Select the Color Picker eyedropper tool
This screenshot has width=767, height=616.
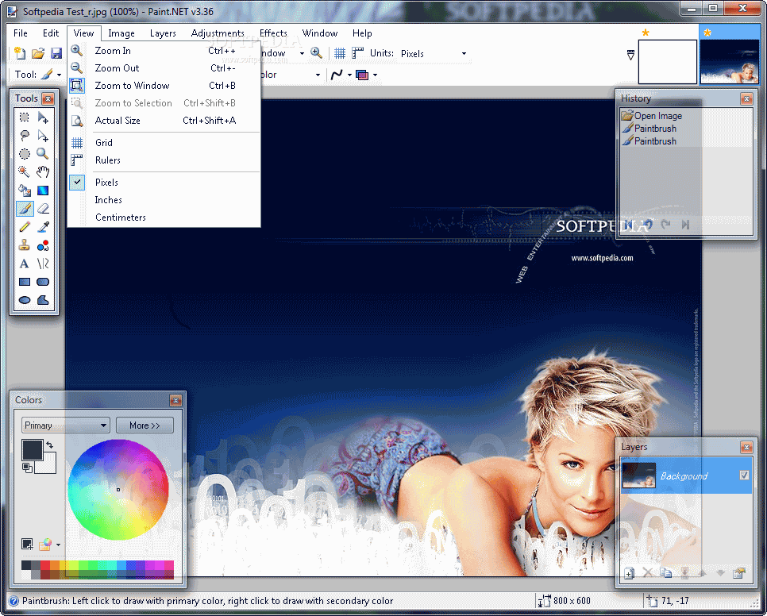pos(43,227)
